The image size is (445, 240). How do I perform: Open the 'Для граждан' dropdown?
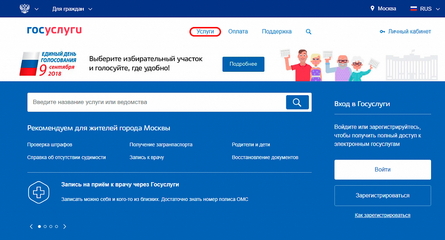click(72, 9)
